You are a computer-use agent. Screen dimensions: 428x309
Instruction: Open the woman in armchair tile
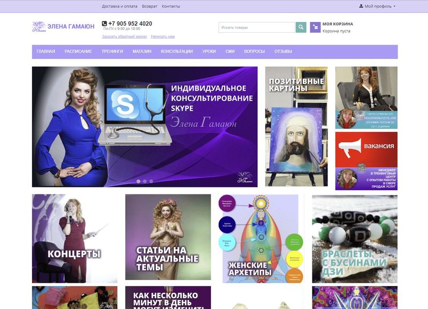click(366, 97)
